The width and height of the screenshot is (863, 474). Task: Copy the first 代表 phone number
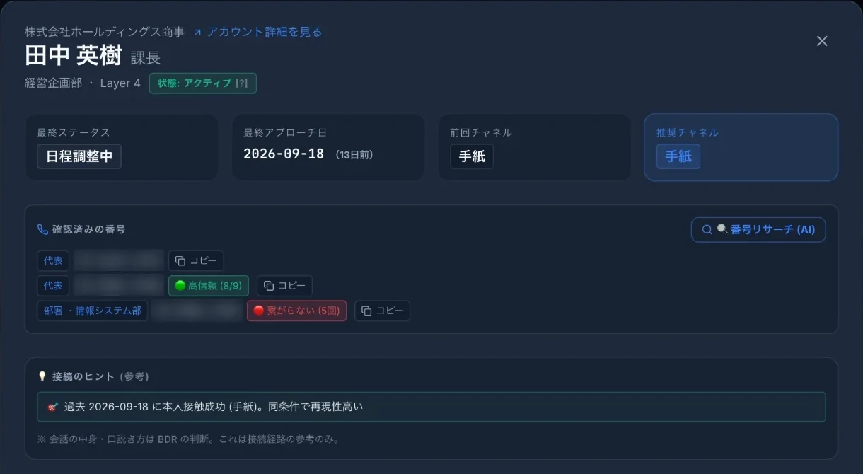(196, 260)
